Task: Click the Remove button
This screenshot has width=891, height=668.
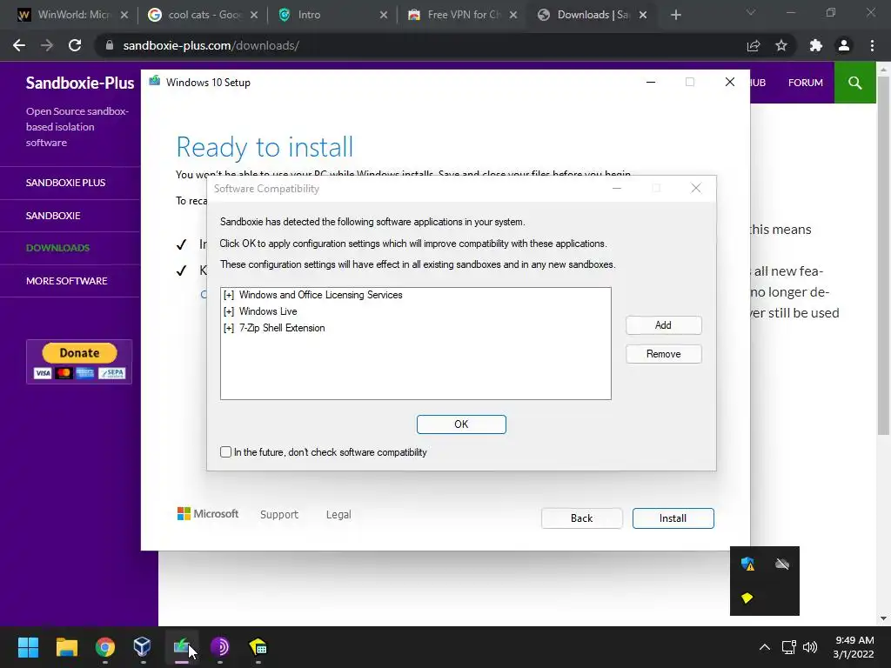Action: pyautogui.click(x=663, y=354)
